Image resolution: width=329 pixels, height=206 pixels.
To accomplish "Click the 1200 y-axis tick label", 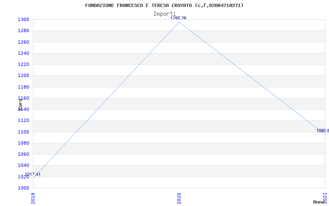I will pos(23,76).
